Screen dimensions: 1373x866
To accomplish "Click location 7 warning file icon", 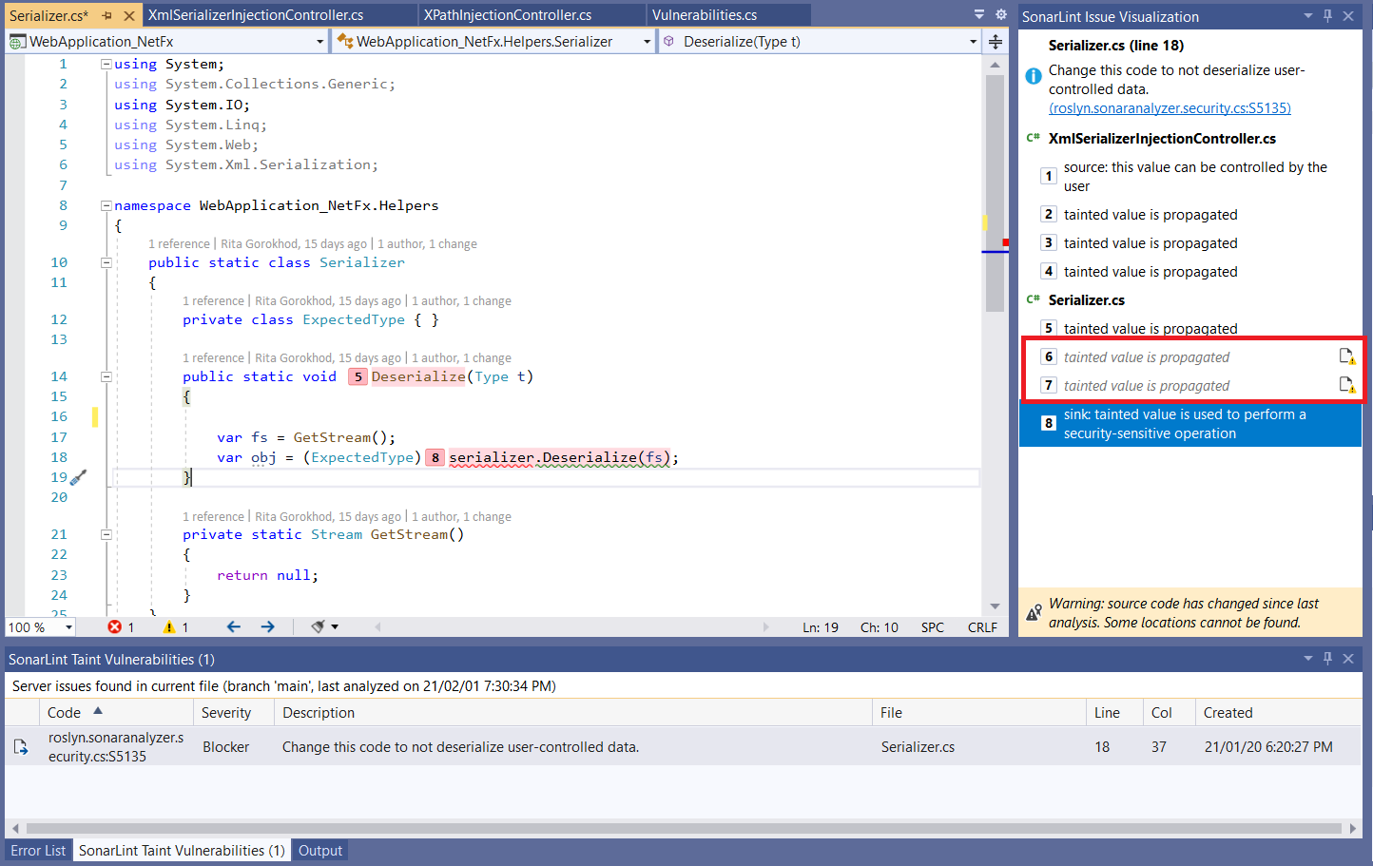I will point(1346,385).
